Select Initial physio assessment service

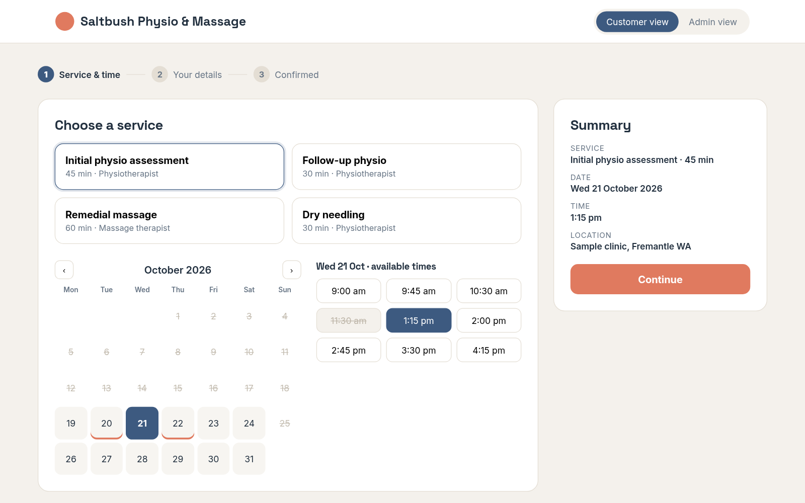point(170,166)
